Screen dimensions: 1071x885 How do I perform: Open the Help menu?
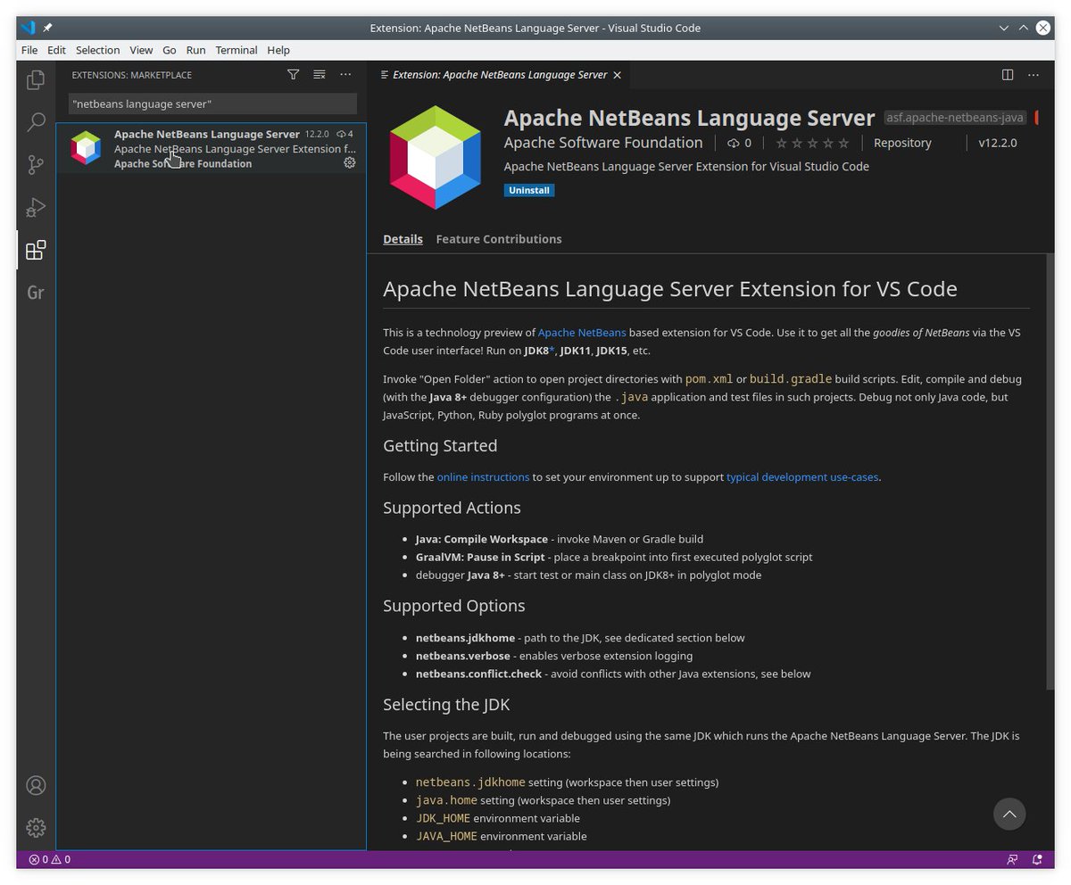(x=278, y=50)
